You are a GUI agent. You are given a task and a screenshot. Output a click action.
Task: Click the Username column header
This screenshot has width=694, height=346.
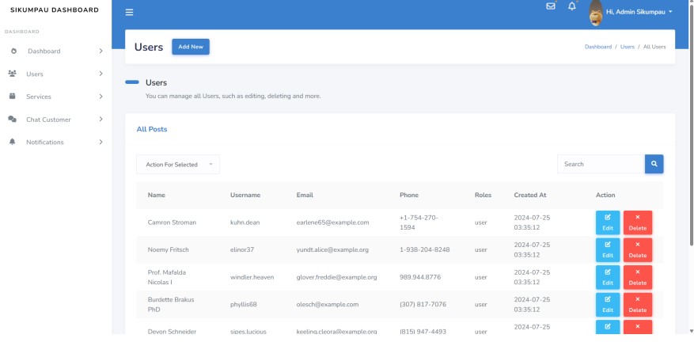245,195
